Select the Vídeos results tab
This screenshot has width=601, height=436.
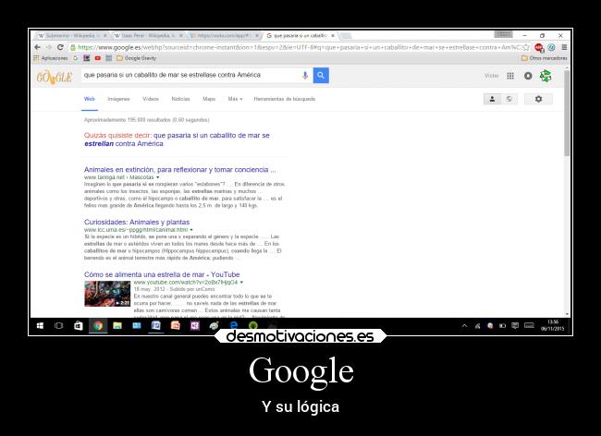(x=151, y=99)
